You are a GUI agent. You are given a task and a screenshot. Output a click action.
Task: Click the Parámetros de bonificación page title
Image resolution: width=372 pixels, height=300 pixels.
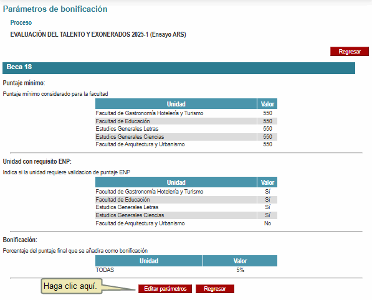tap(55, 9)
